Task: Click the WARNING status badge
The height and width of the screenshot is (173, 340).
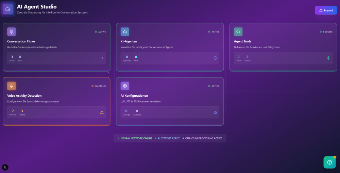Action: click(x=99, y=86)
